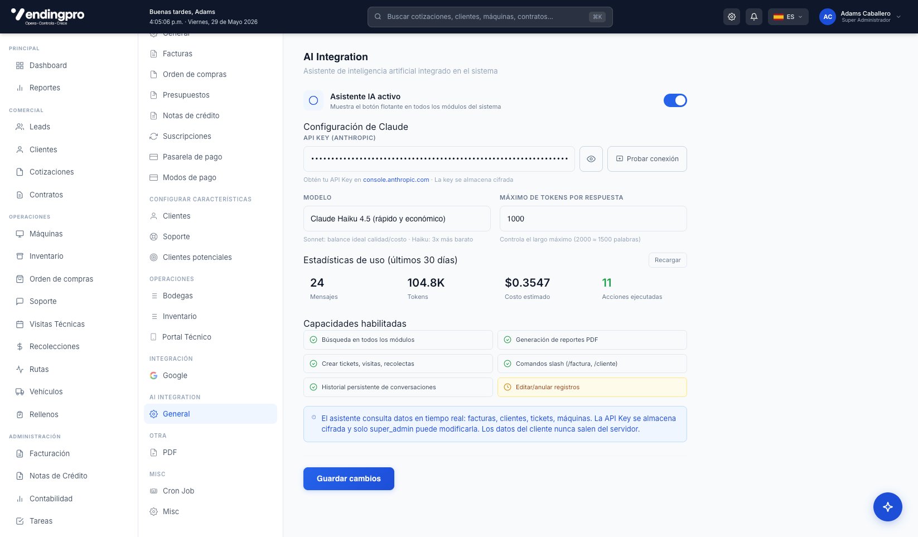Open settings gear icon in top bar
The height and width of the screenshot is (537, 918).
pyautogui.click(x=732, y=17)
